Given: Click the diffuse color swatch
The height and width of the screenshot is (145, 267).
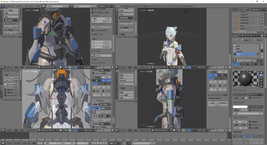Looking at the screenshot, I should tap(240, 95).
